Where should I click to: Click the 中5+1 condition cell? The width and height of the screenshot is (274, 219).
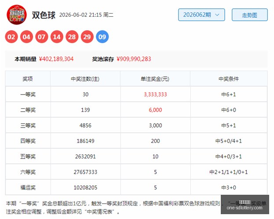tap(229, 126)
